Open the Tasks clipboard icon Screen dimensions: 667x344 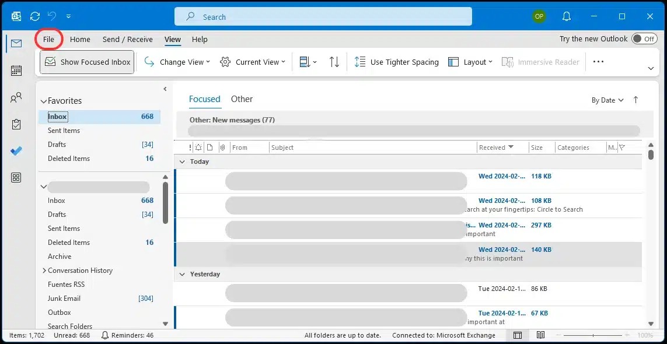click(16, 125)
